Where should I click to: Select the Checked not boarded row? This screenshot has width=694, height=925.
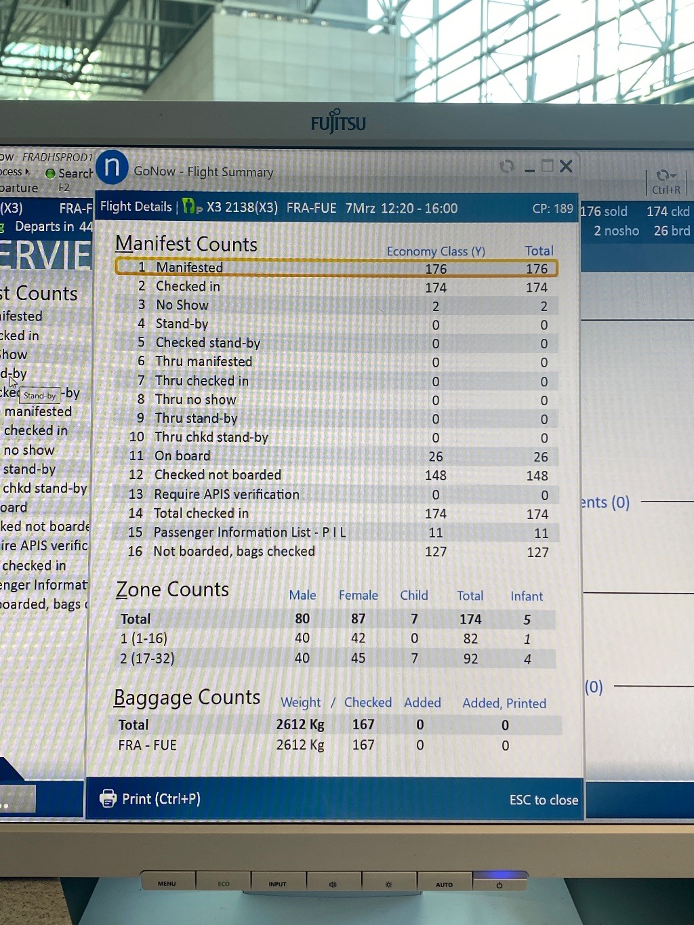[x=336, y=475]
